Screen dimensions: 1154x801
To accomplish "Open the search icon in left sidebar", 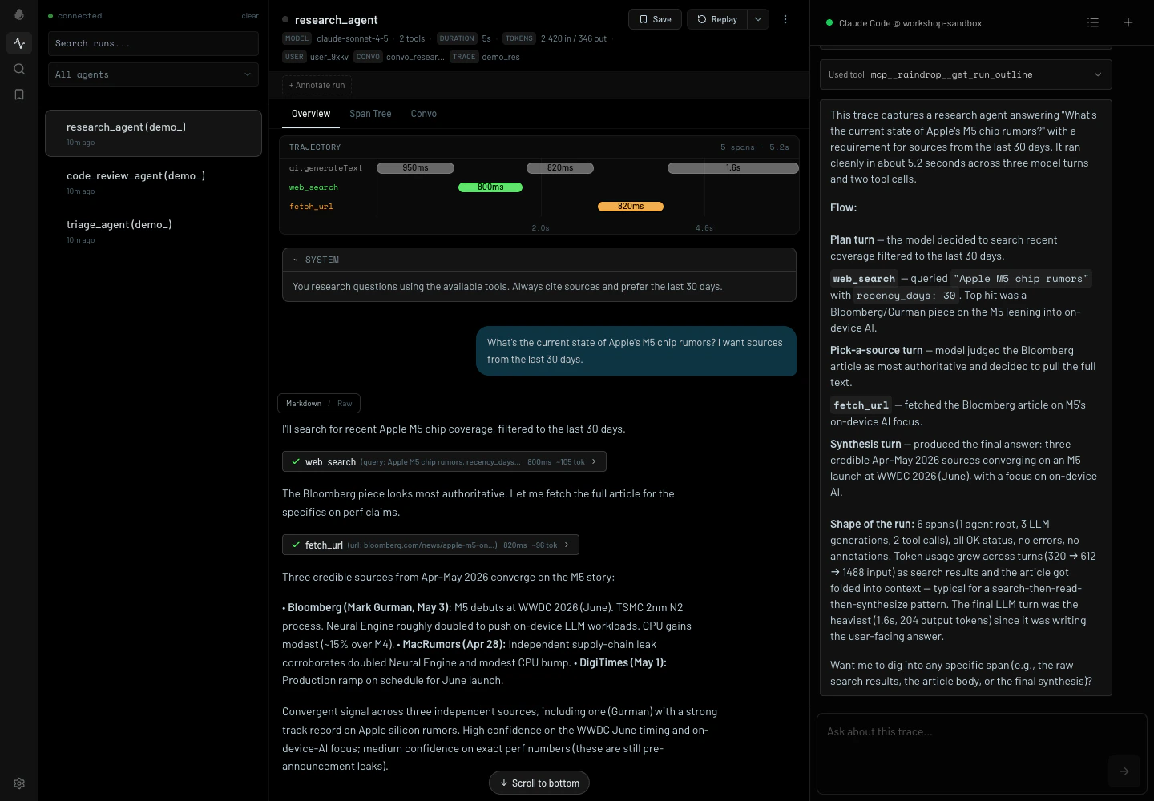I will [x=19, y=69].
